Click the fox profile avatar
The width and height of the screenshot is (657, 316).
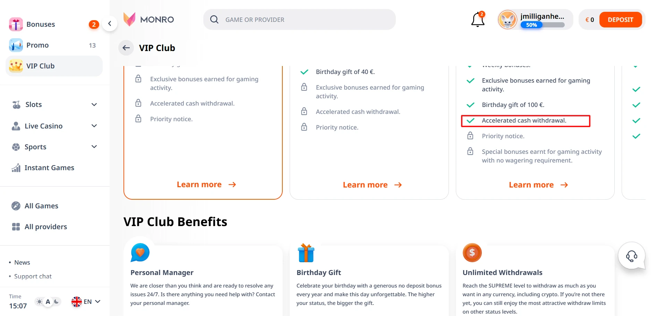[x=507, y=20]
